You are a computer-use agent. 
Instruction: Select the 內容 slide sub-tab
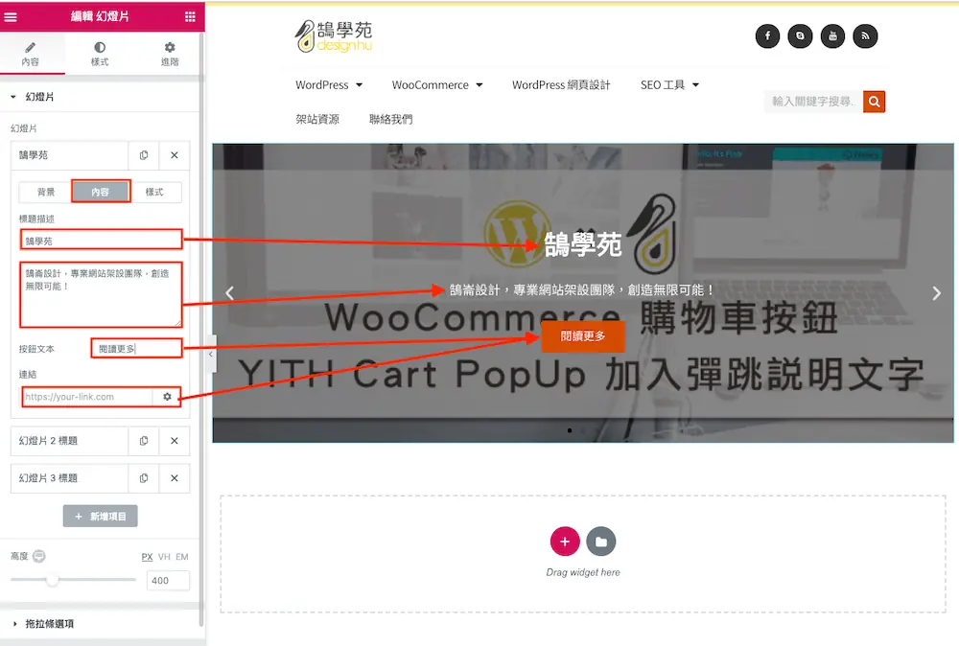coord(101,192)
